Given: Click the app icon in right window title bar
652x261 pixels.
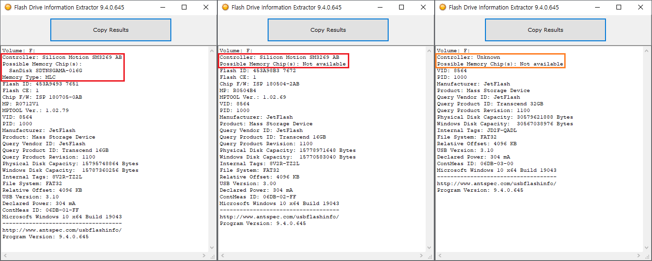Looking at the screenshot, I should 442,7.
